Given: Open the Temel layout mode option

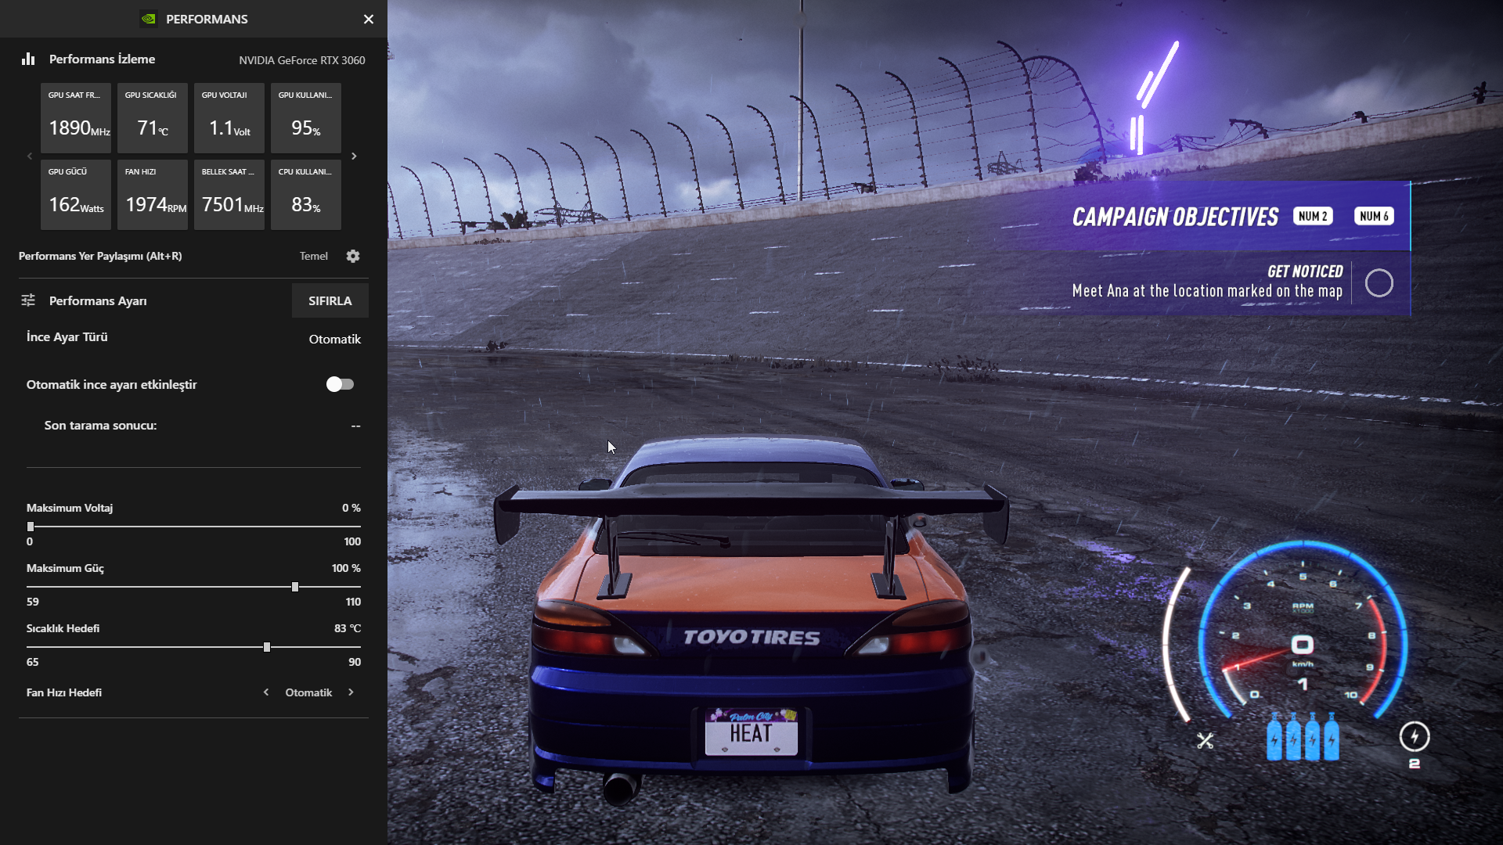Looking at the screenshot, I should click(313, 256).
